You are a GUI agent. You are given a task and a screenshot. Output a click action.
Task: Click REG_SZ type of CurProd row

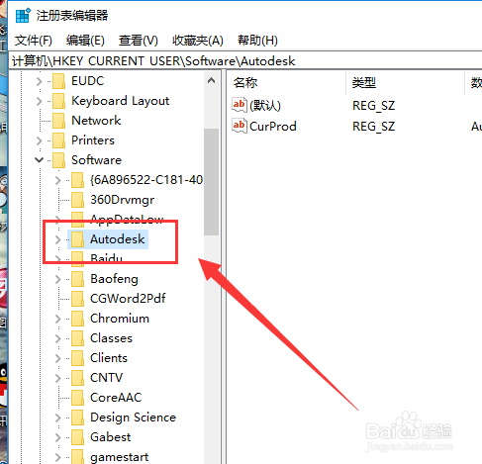[374, 127]
